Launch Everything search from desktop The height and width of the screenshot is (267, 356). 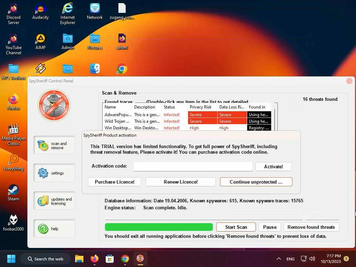tap(14, 163)
